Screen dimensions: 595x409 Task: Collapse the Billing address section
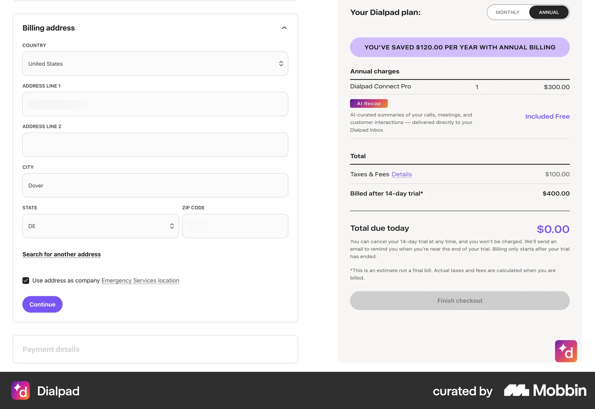[x=284, y=28]
